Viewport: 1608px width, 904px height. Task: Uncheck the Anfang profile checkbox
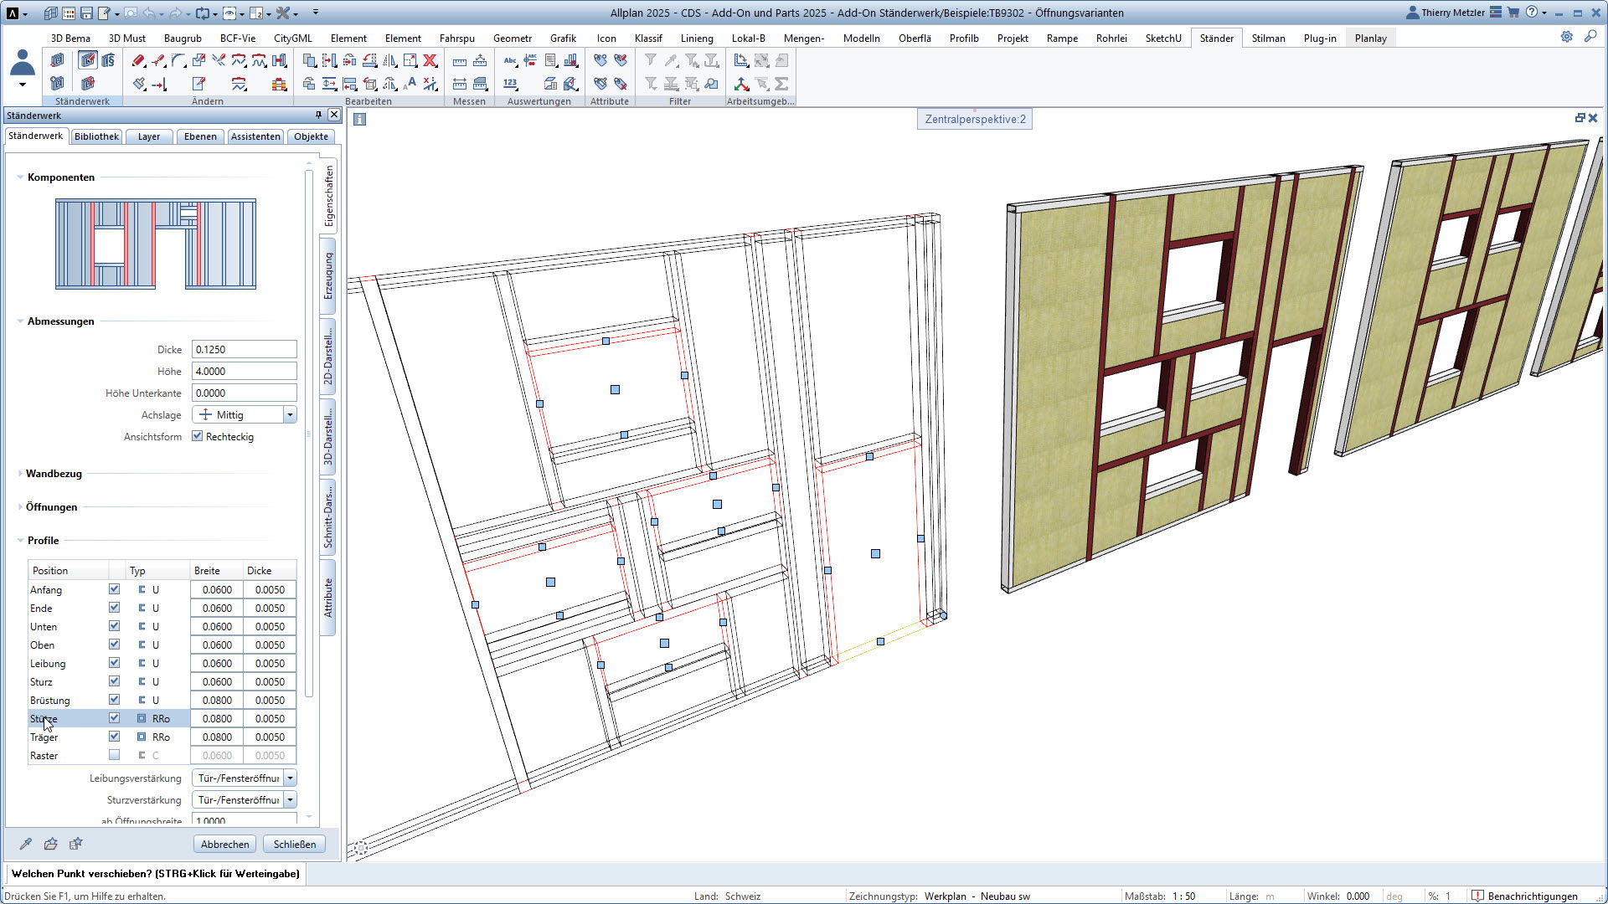point(115,589)
